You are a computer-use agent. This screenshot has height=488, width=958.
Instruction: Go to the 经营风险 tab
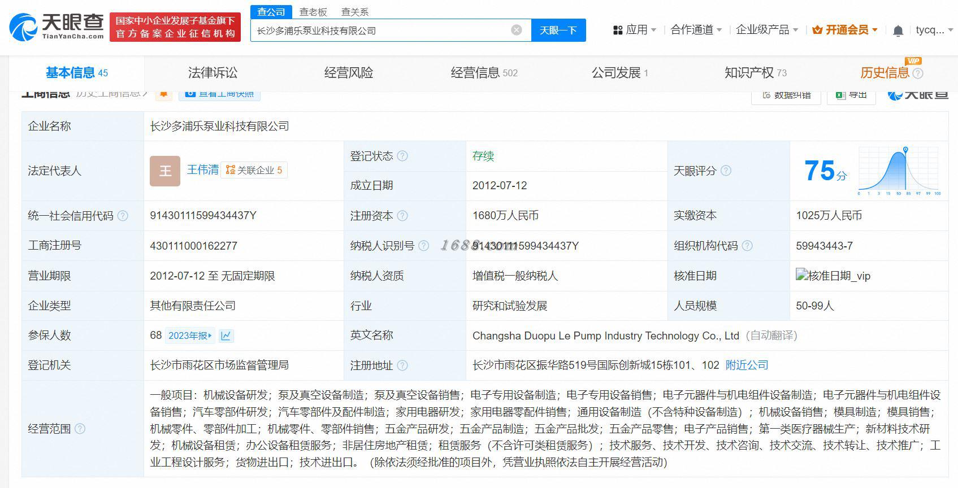coord(349,73)
